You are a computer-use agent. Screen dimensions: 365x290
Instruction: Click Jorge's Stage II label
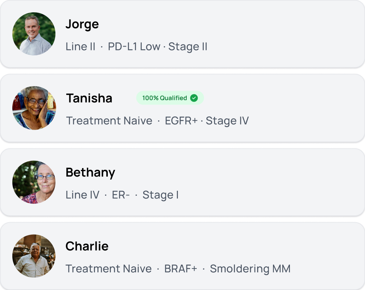(x=188, y=47)
